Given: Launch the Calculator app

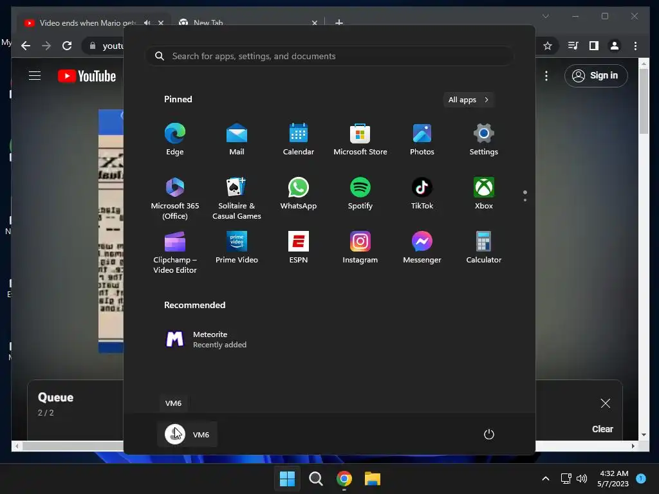Looking at the screenshot, I should pos(484,248).
